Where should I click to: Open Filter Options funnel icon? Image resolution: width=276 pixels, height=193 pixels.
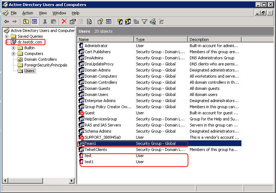(144, 22)
